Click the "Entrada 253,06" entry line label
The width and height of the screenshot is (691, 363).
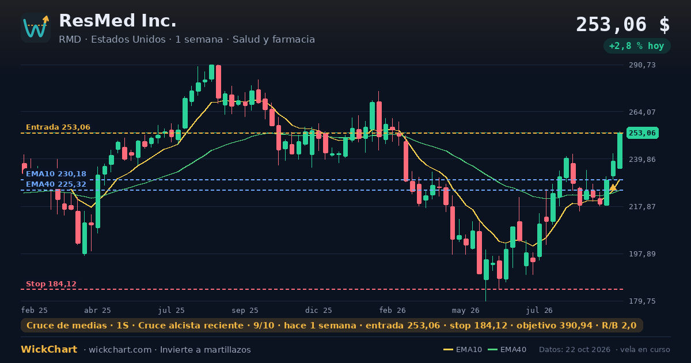pos(58,127)
